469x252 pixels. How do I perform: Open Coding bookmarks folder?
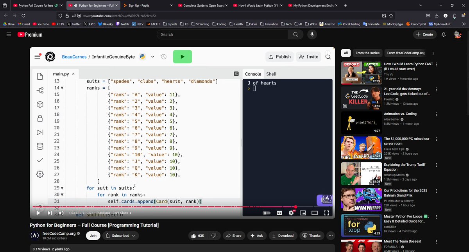click(219, 24)
